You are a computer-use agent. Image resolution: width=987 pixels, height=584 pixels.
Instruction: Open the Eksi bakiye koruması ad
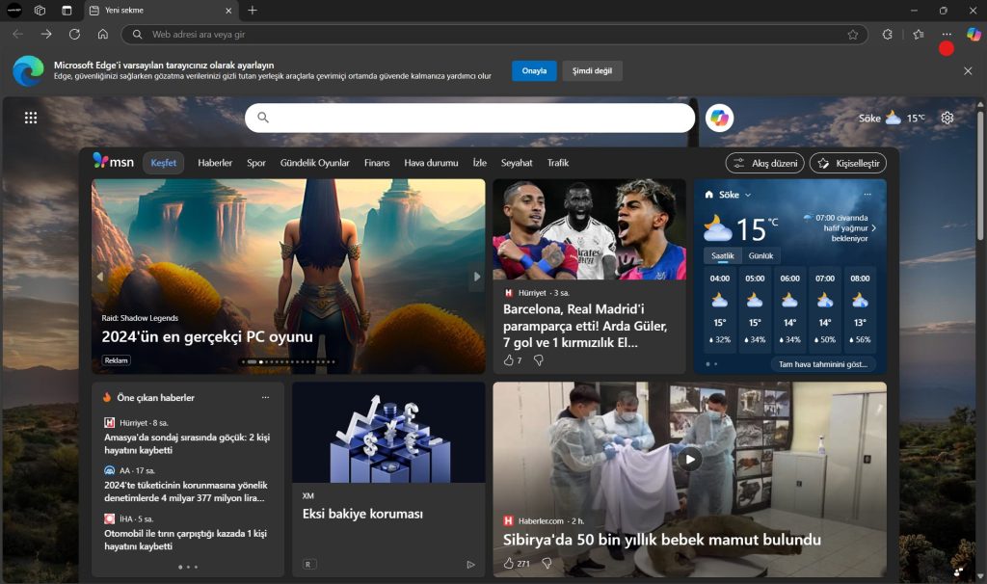pyautogui.click(x=362, y=514)
